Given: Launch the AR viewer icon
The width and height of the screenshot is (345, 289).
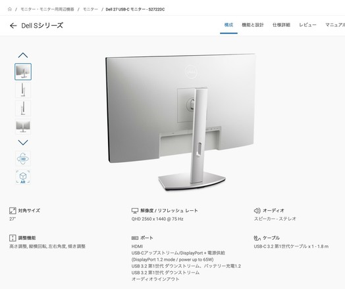Looking at the screenshot, I should (23, 177).
